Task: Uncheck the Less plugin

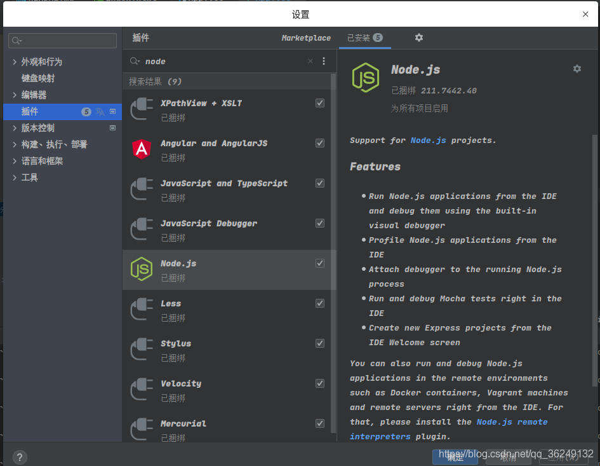Action: (x=320, y=303)
